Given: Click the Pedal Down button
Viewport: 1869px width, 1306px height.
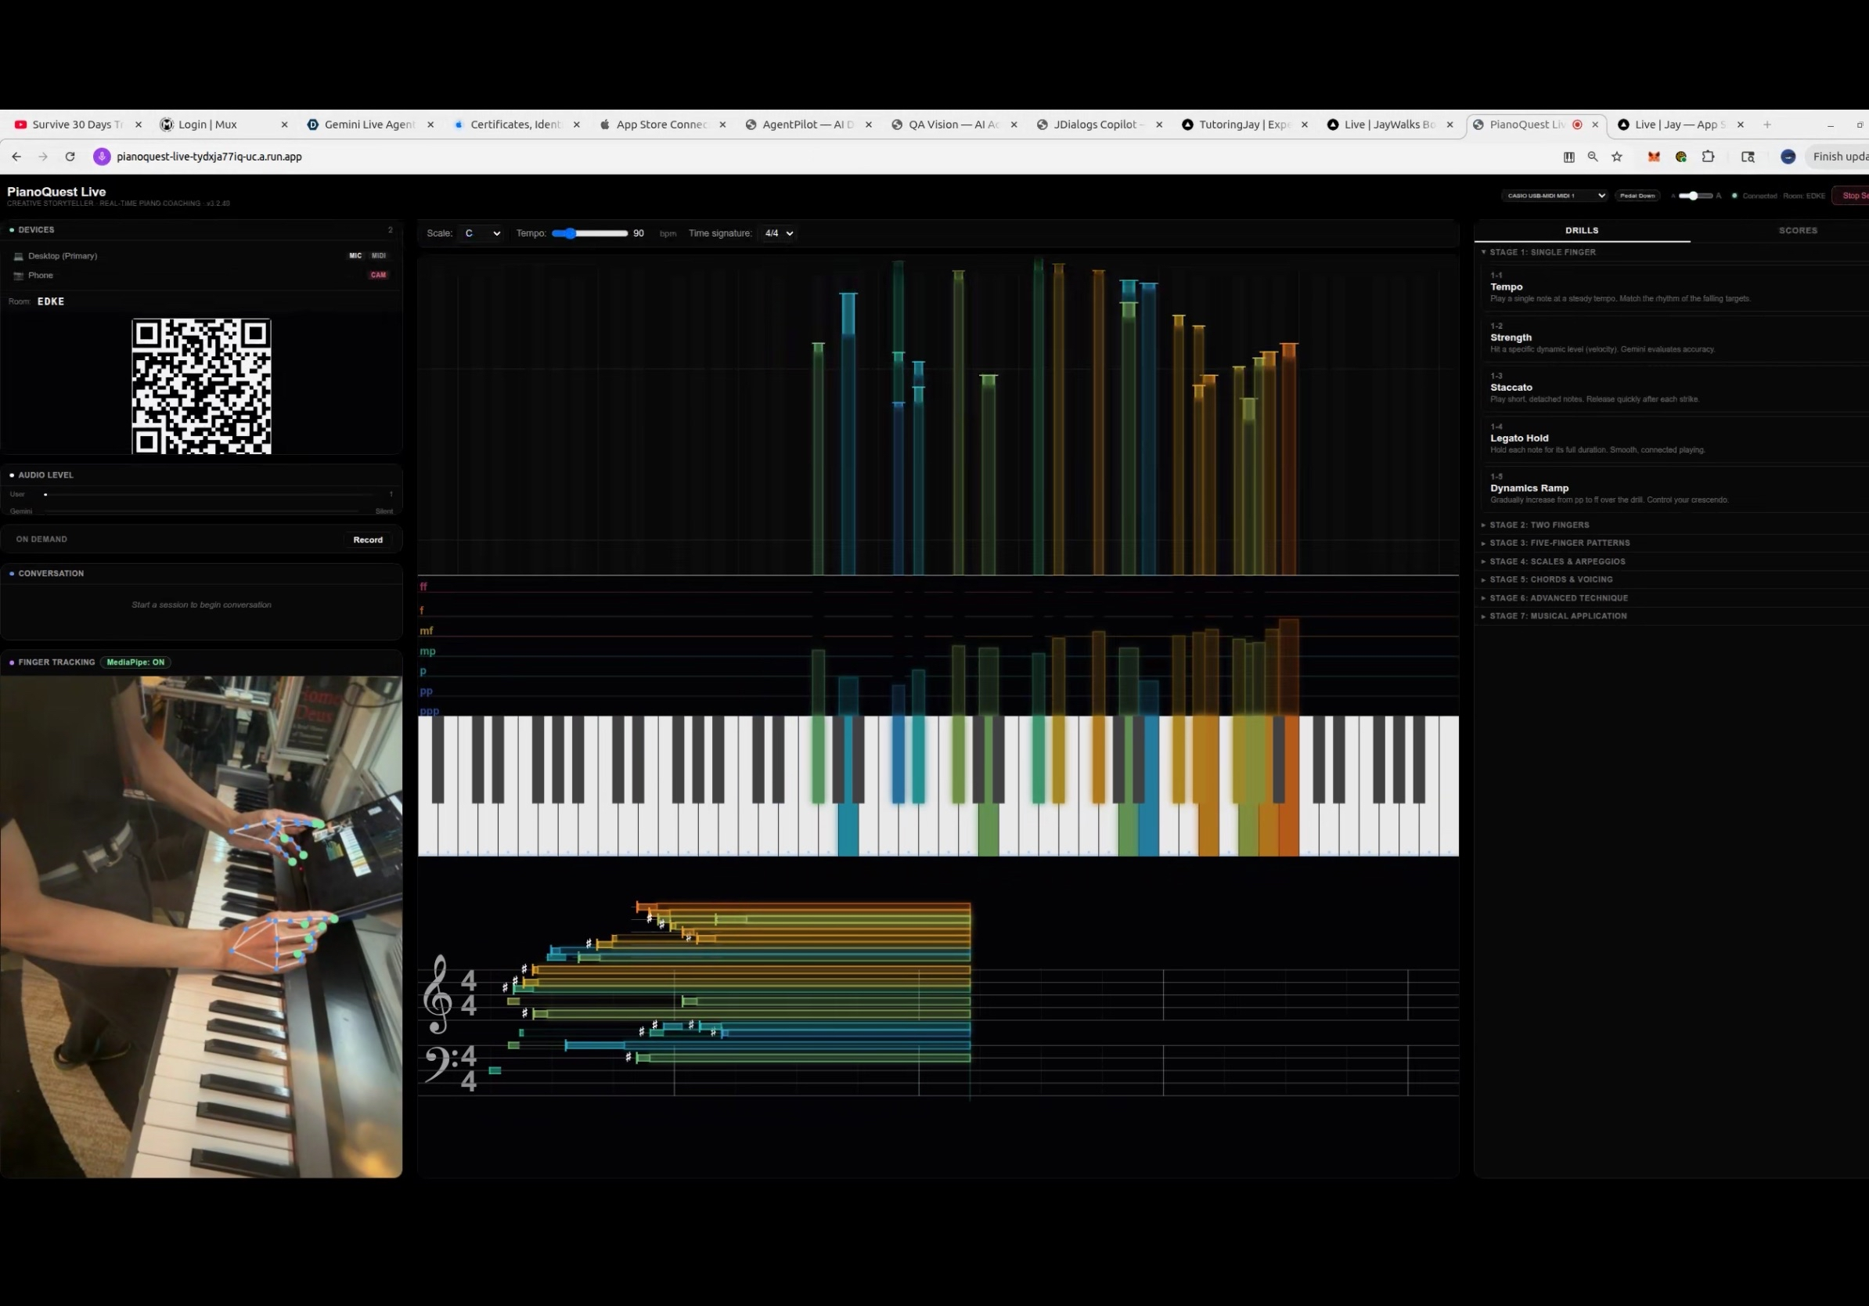Looking at the screenshot, I should click(1637, 197).
